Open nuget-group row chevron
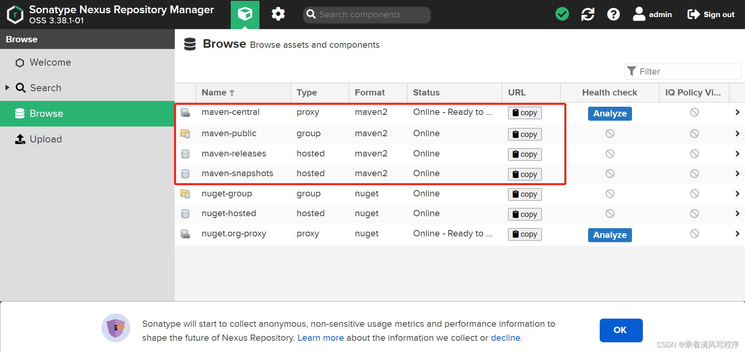Image resolution: width=745 pixels, height=352 pixels. [737, 194]
